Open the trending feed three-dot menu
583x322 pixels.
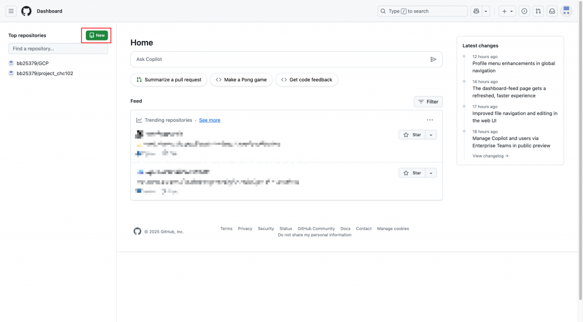pyautogui.click(x=430, y=120)
